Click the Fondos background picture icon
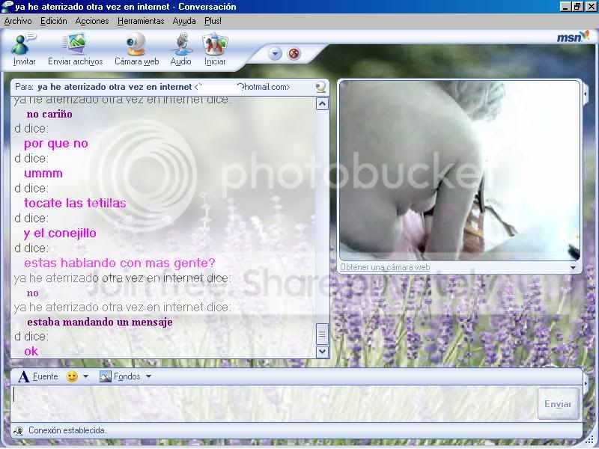599x449 pixels. 105,377
